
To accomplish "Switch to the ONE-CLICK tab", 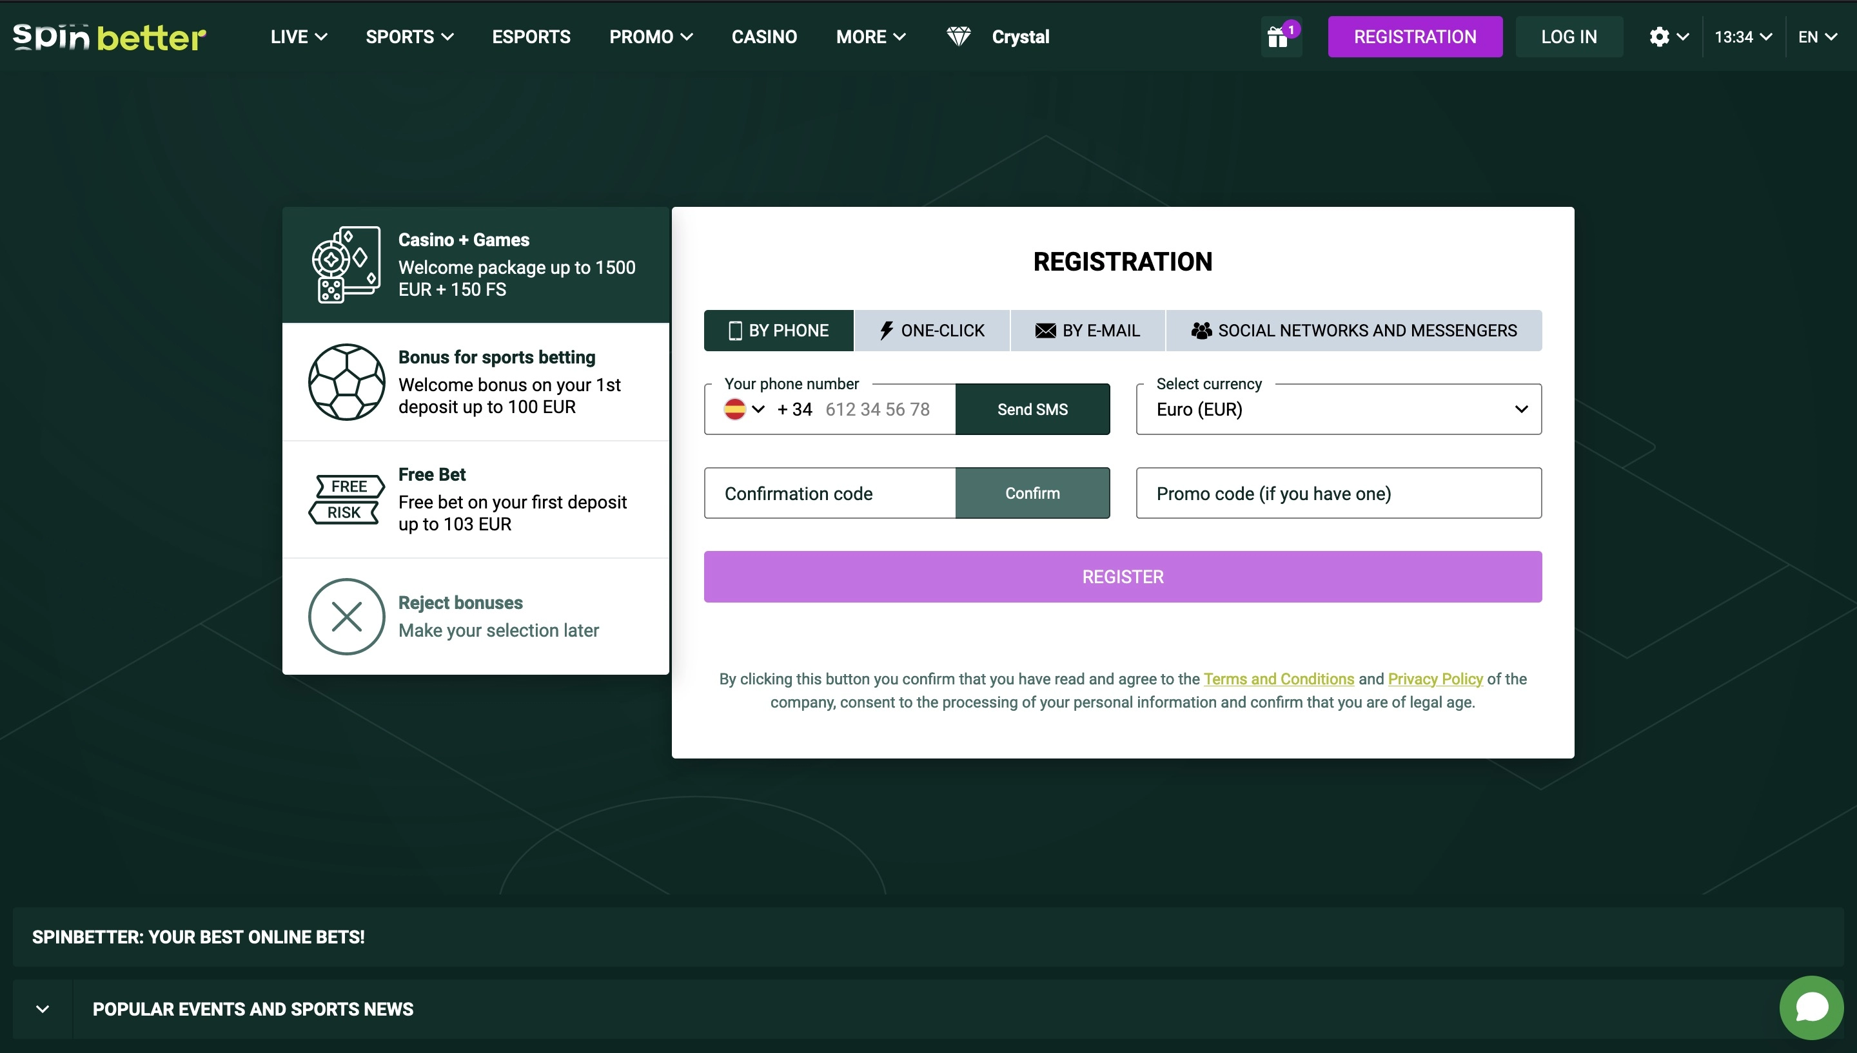I will [x=932, y=331].
